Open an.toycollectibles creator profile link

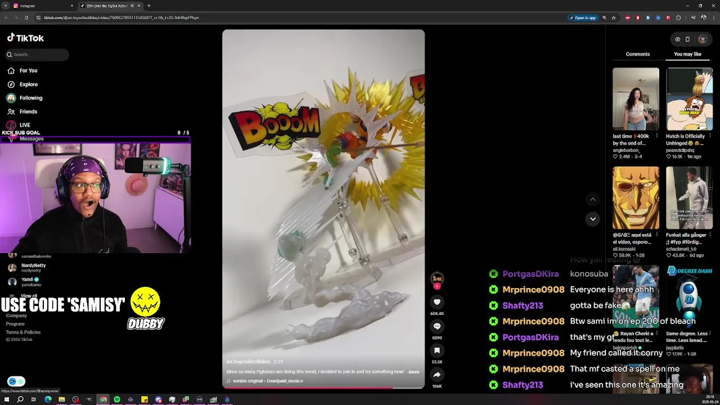(248, 362)
